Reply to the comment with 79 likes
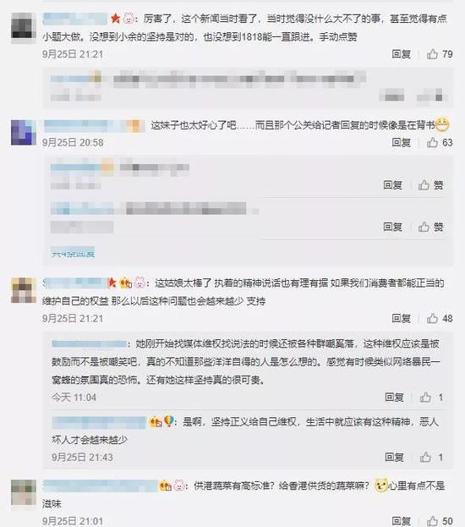This screenshot has height=527, width=465. 401,54
